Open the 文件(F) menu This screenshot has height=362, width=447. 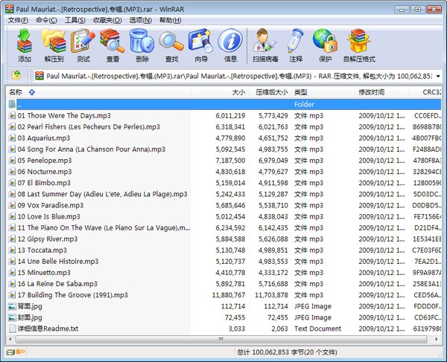(x=18, y=20)
